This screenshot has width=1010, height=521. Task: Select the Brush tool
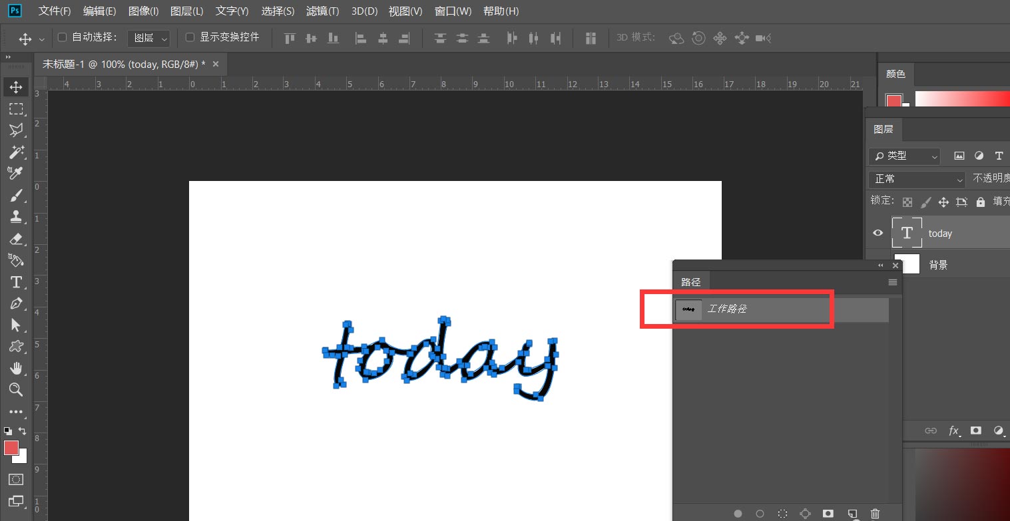click(x=16, y=196)
